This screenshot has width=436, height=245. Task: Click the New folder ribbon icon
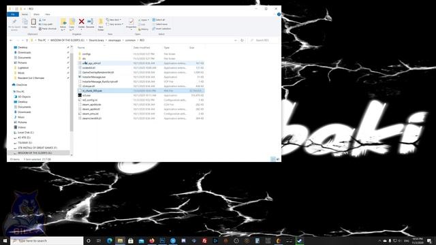pyautogui.click(x=101, y=24)
